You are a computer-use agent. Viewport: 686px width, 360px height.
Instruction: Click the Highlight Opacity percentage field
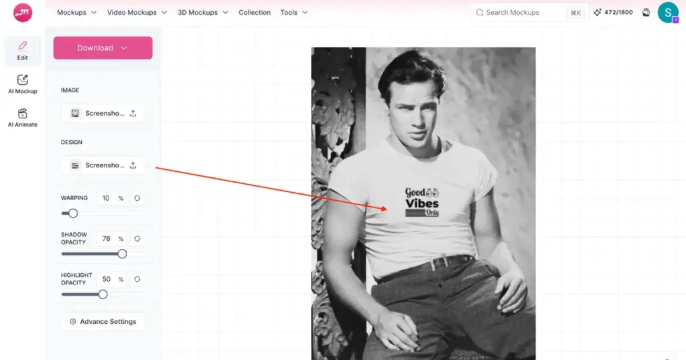pos(112,279)
